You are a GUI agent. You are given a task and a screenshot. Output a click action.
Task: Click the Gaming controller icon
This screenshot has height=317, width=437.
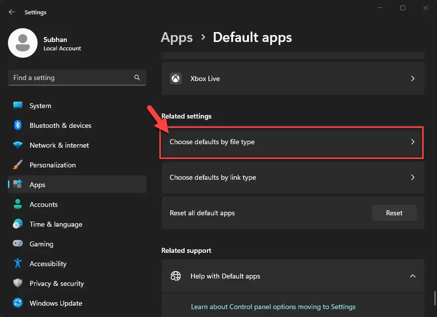pyautogui.click(x=18, y=244)
